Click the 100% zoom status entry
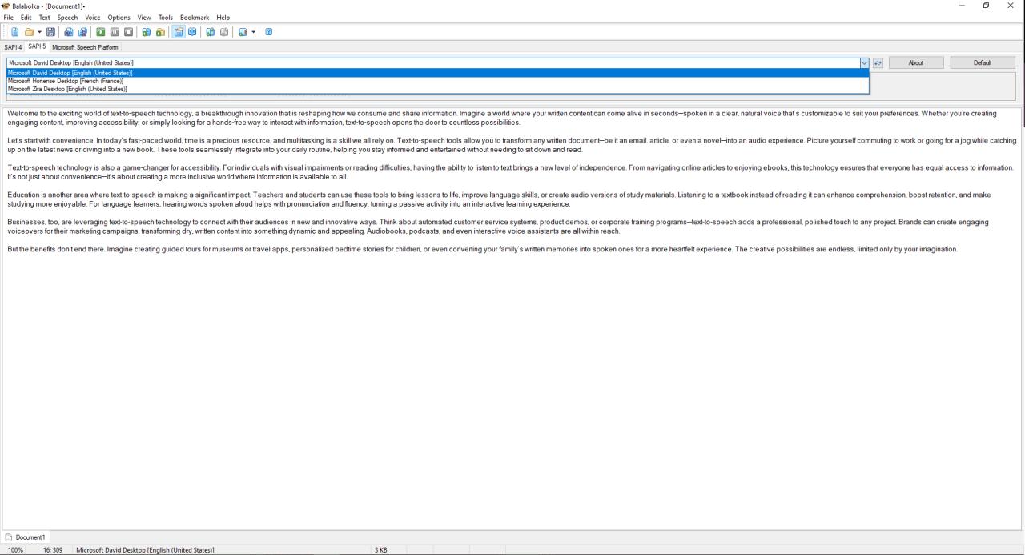The width and height of the screenshot is (1025, 555). [16, 550]
